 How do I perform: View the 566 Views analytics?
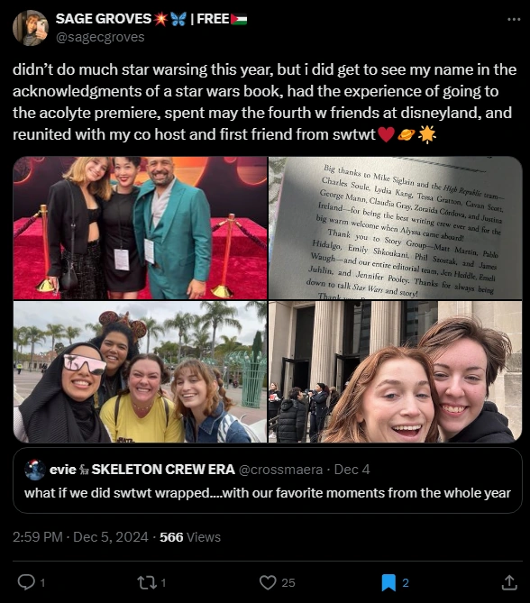pyautogui.click(x=190, y=537)
